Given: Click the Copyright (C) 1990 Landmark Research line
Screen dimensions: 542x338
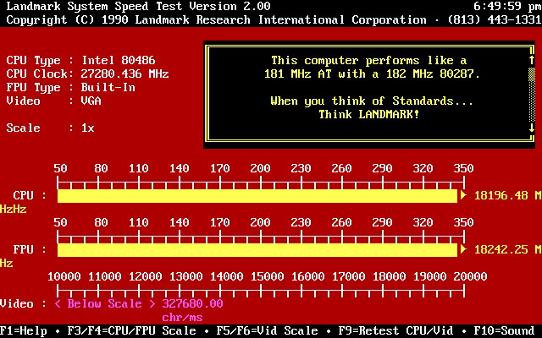Looking at the screenshot, I should [x=216, y=20].
